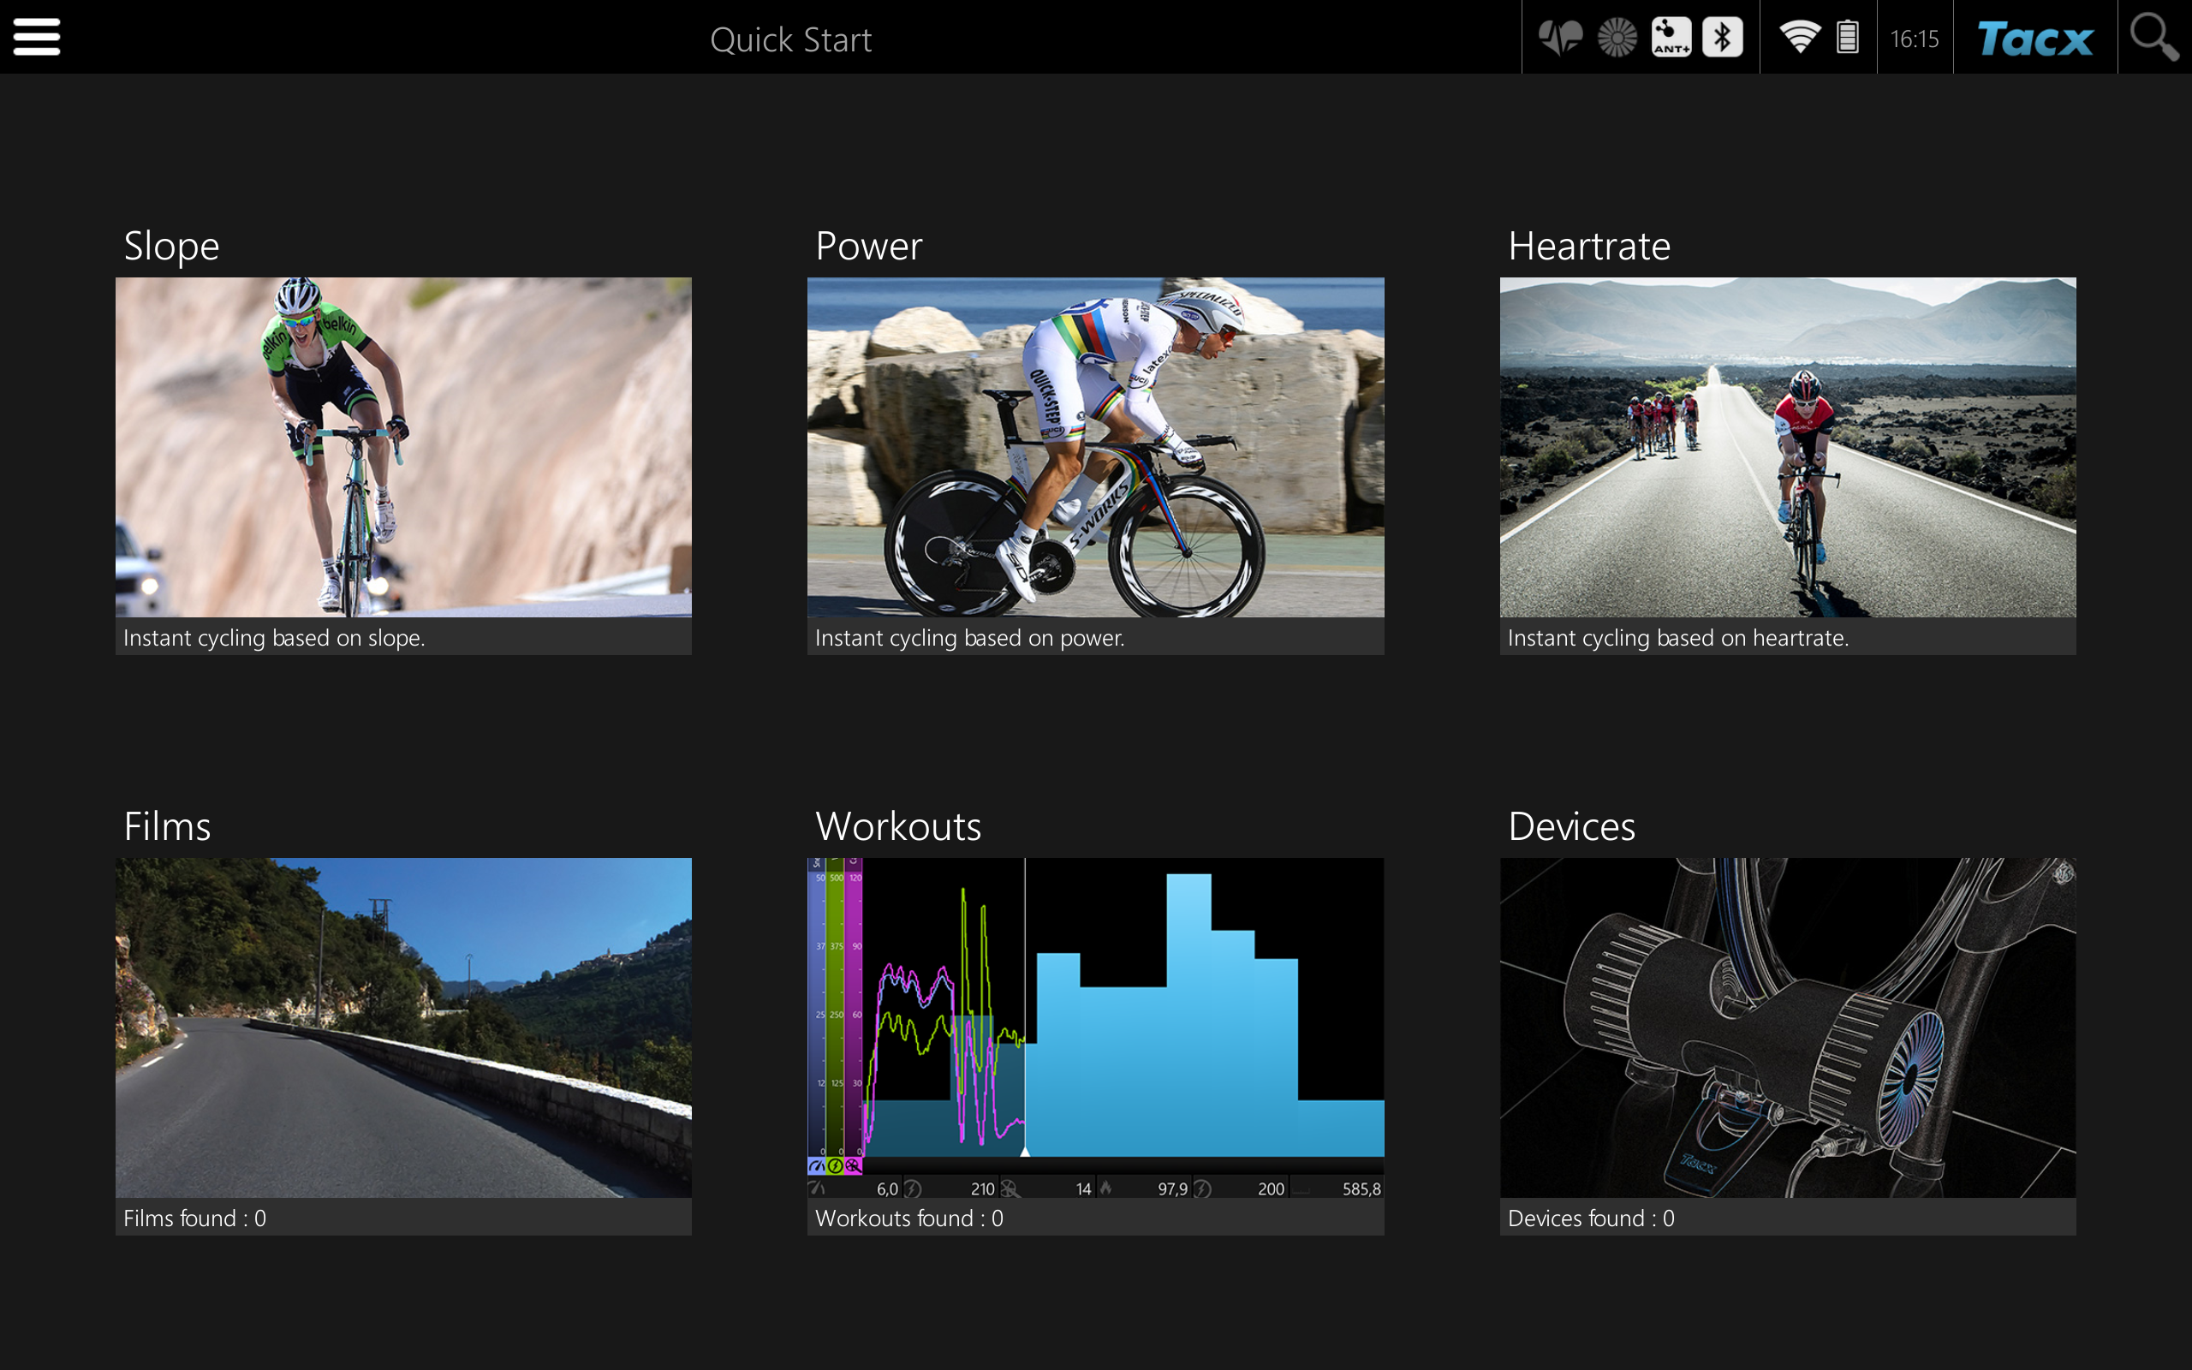The height and width of the screenshot is (1370, 2192).
Task: Click the battery level icon
Action: tap(1848, 38)
